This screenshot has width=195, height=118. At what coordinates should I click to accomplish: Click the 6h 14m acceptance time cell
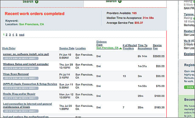(142, 56)
